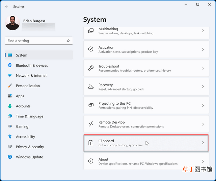Viewport: 216px width, 181px height.
Task: Click the Windows Update sync icon
Action: coord(10,157)
